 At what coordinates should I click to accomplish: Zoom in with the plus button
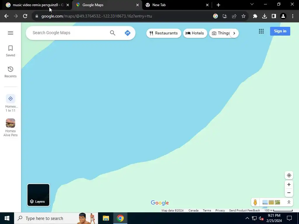289,185
